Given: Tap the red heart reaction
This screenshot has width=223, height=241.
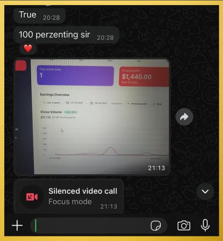Looking at the screenshot, I should click(x=28, y=49).
